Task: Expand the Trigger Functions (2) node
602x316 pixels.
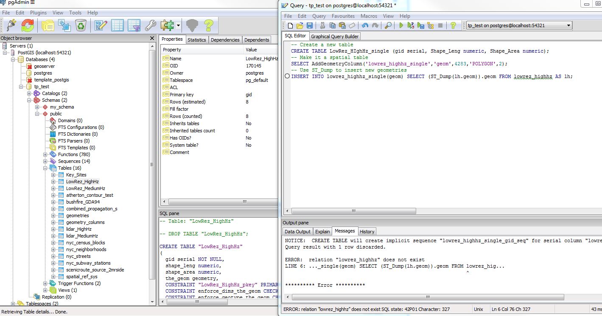Action: coord(45,283)
